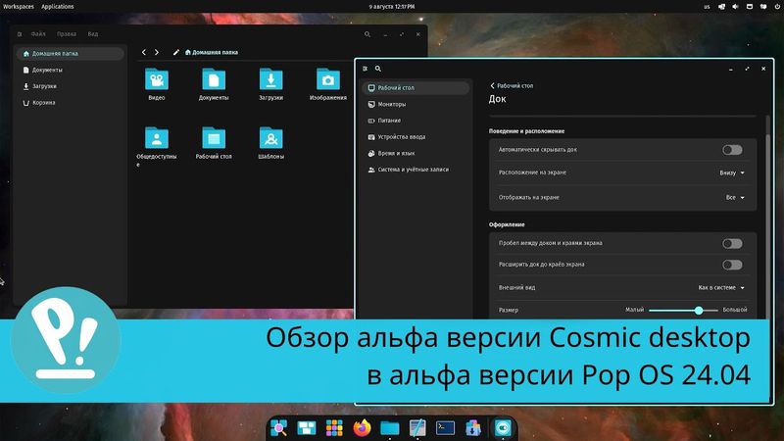Click the pencil edit-path icon
This screenshot has height=441, width=784.
[x=176, y=52]
